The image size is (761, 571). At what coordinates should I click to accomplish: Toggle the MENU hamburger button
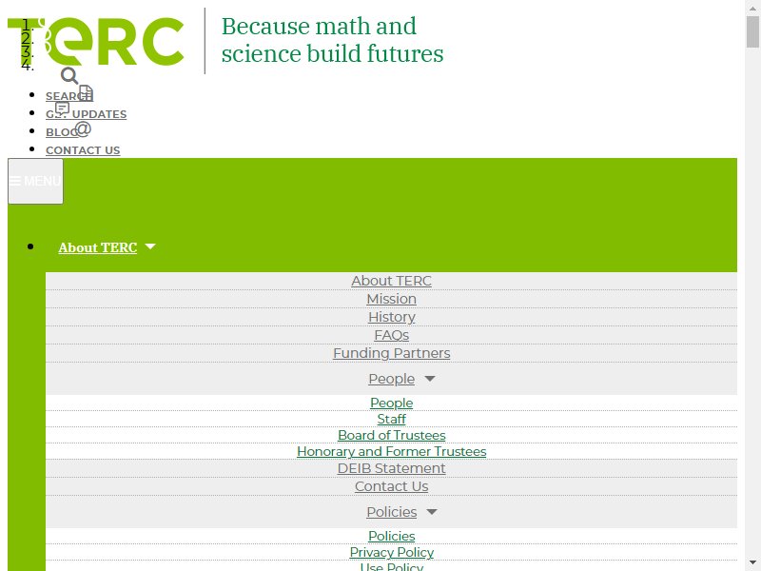click(35, 181)
